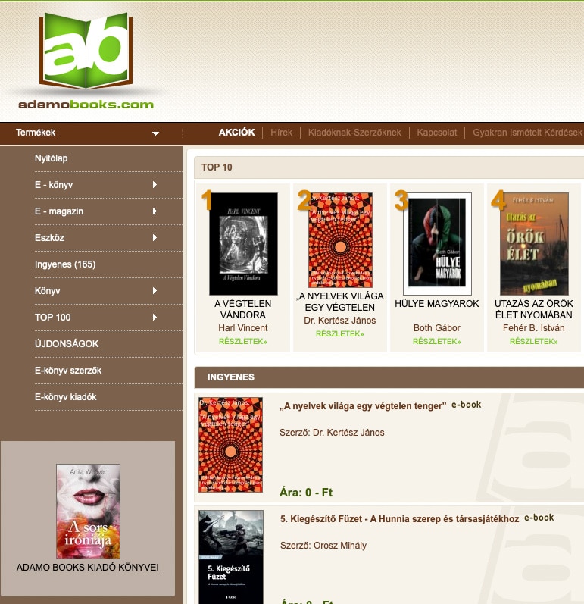
Task: Open E-könyv szerzők list
Action: pyautogui.click(x=68, y=370)
